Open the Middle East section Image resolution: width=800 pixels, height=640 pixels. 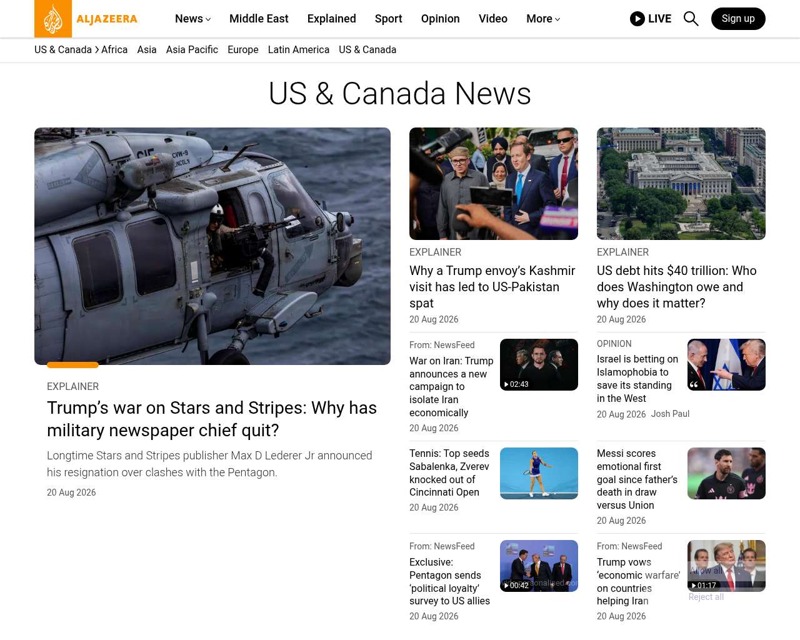click(x=259, y=19)
